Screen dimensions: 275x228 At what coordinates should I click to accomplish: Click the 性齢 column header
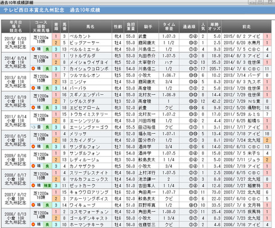tap(118, 26)
